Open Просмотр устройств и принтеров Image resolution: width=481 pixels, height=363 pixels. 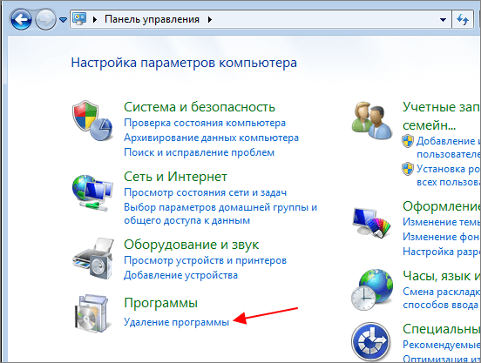tap(205, 260)
